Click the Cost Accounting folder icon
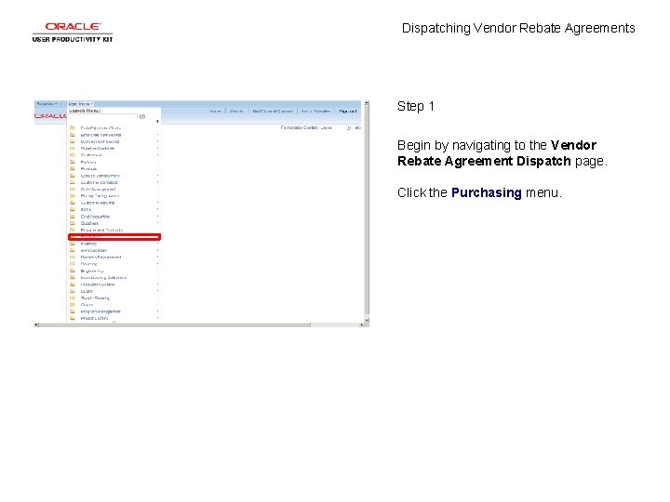Image resolution: width=670 pixels, height=502 pixels. [73, 217]
